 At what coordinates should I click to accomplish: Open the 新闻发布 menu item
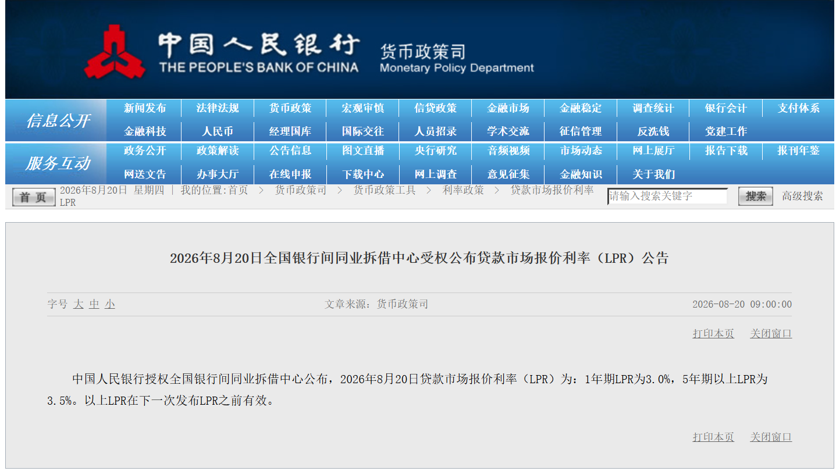tap(145, 108)
